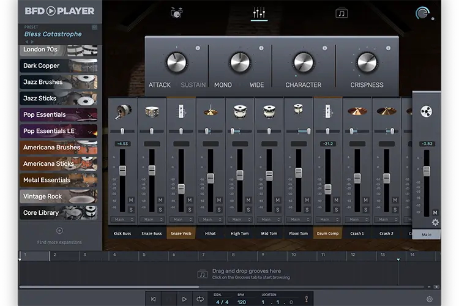Click the Find more expansions link
The height and width of the screenshot is (306, 459).
[x=59, y=242]
